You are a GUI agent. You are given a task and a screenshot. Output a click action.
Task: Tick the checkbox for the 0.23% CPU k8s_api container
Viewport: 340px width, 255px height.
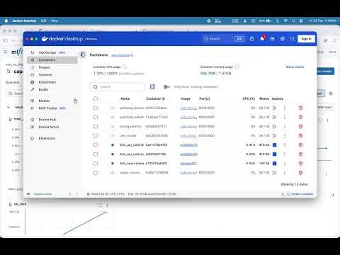96,154
